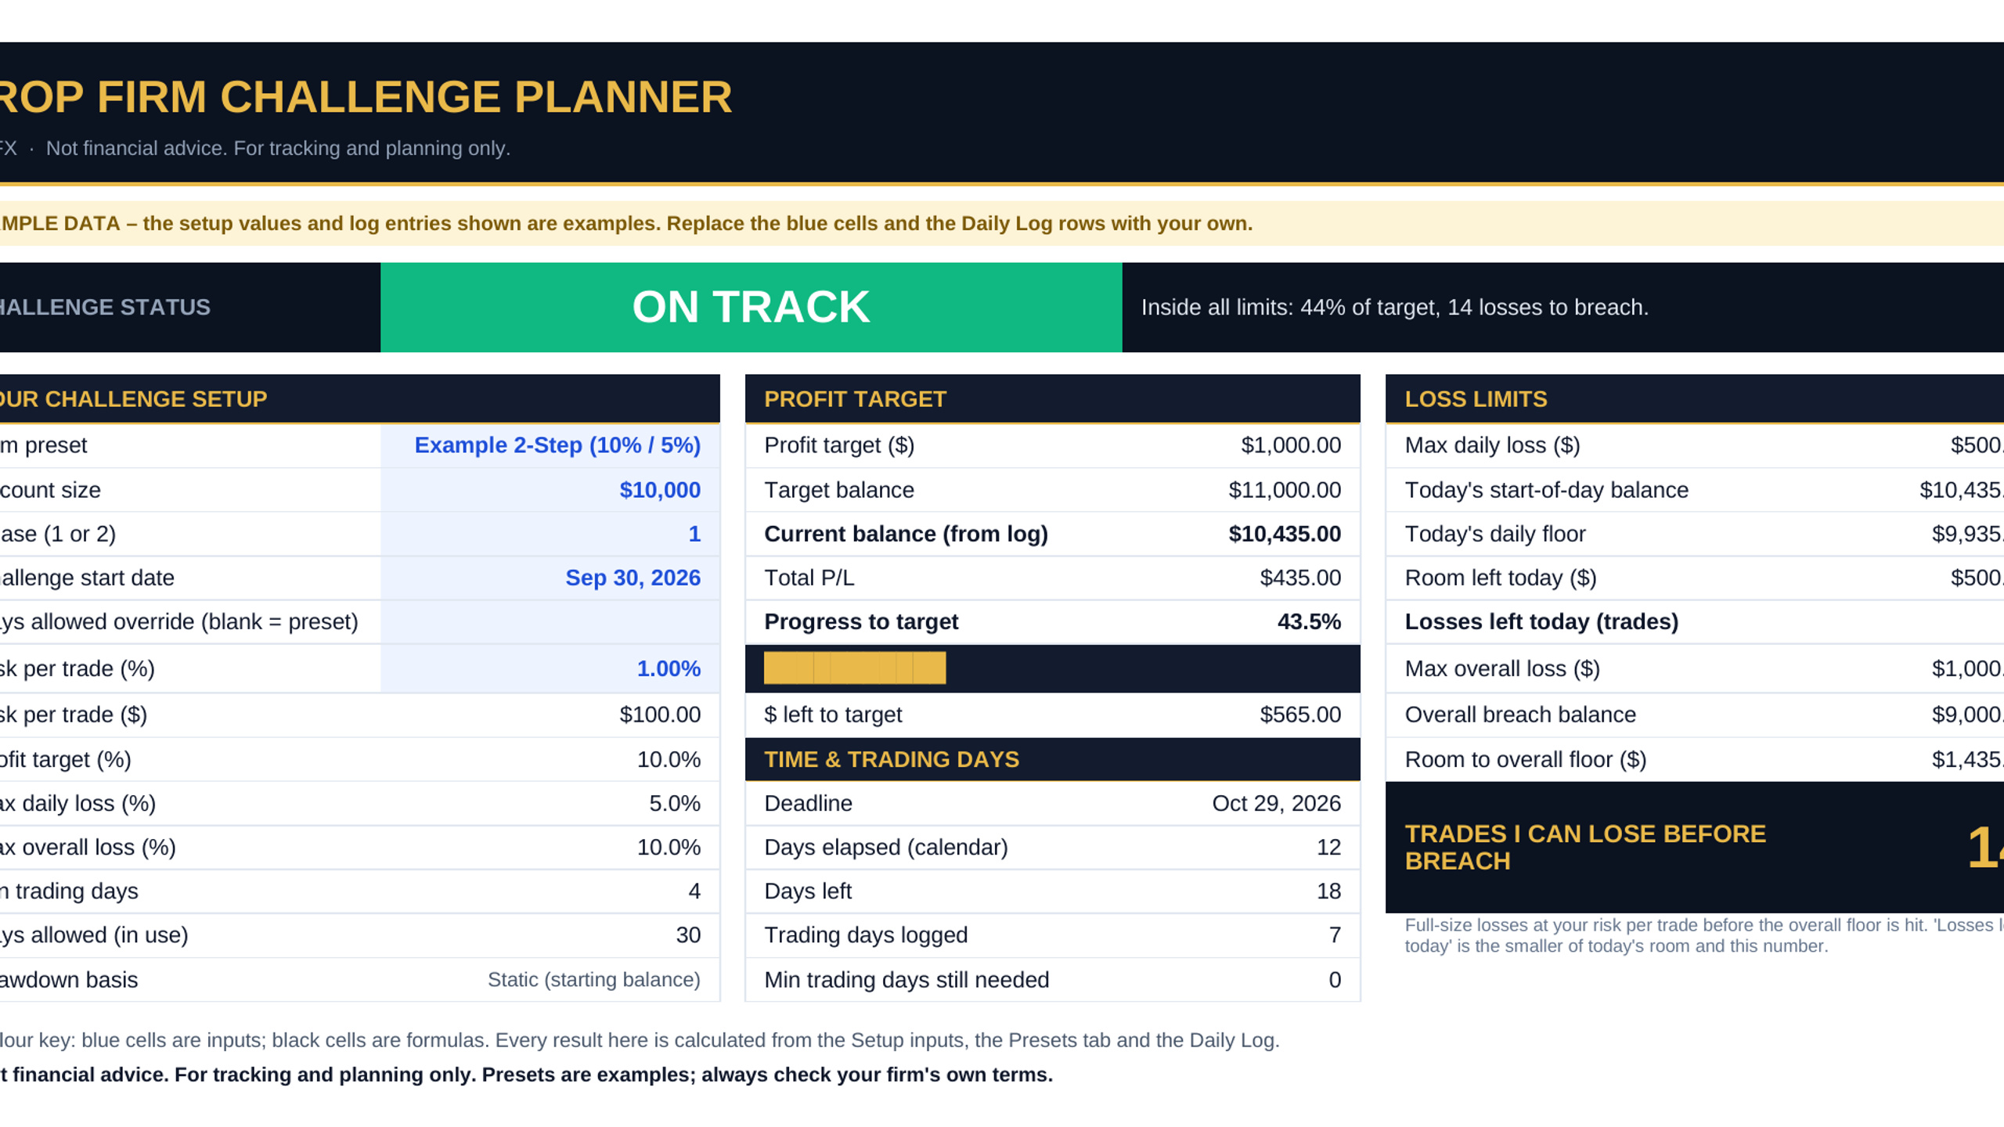Click the risk per trade '1.00%' input
Viewport: 2004px width, 1127px height.
tap(550, 668)
